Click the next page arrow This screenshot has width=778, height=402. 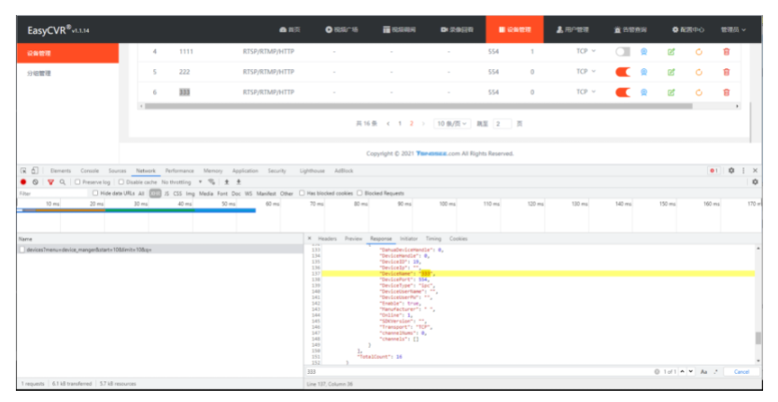pyautogui.click(x=423, y=123)
